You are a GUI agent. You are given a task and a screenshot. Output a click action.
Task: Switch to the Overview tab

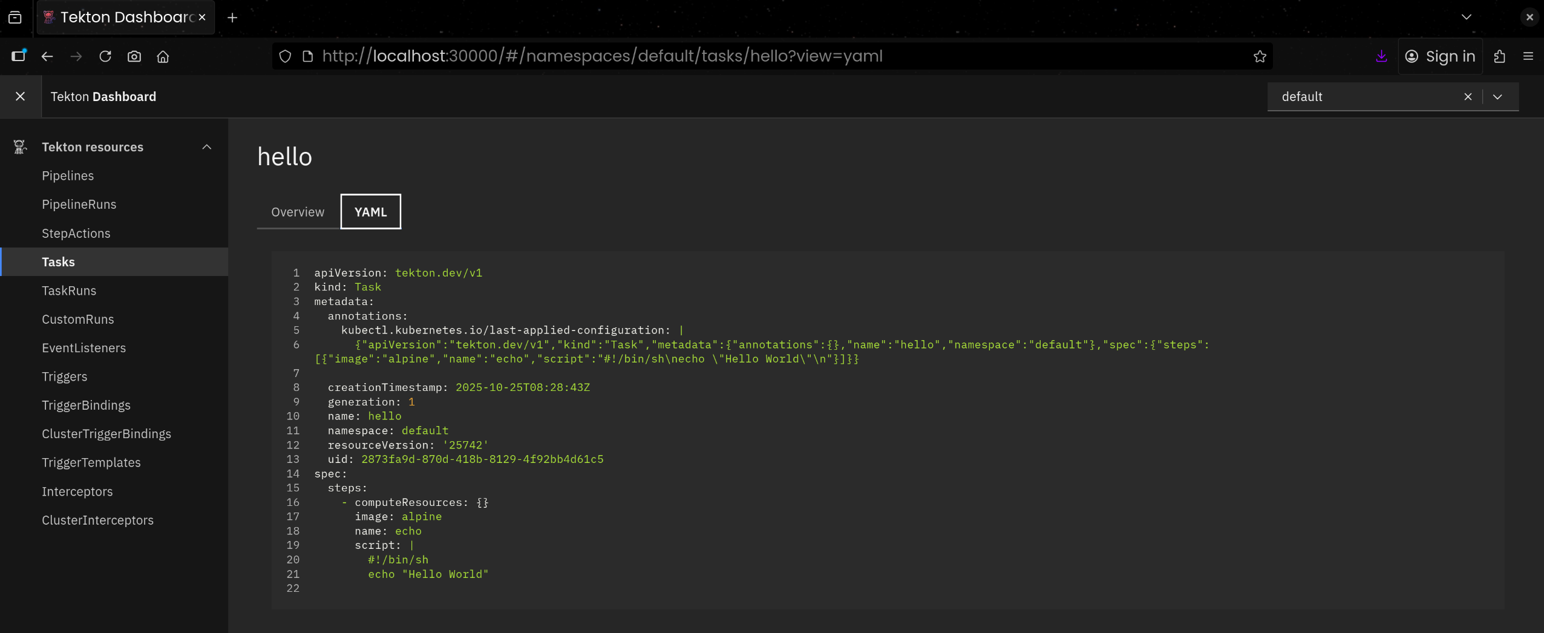coord(298,212)
